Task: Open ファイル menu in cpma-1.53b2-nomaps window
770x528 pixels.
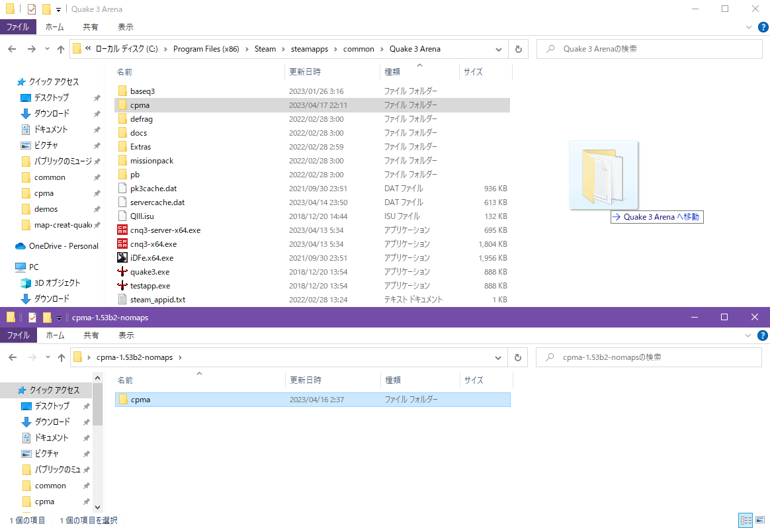Action: coord(18,335)
